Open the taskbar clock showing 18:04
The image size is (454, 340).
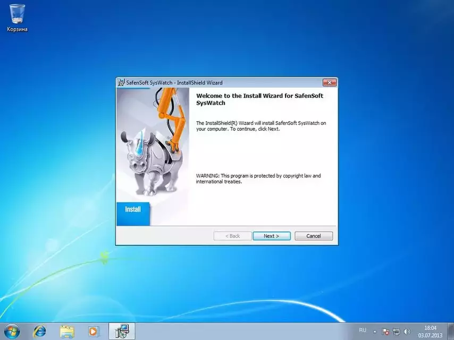pyautogui.click(x=430, y=331)
